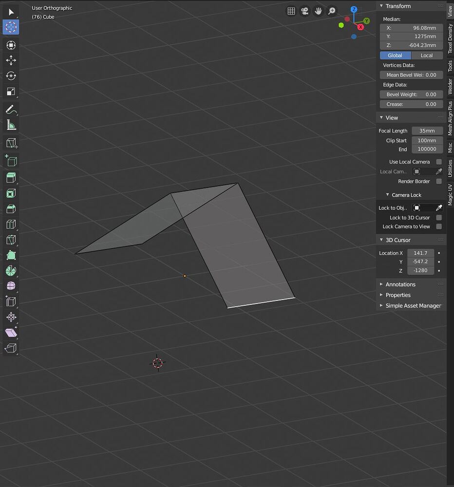Enable Use Local Camera checkbox
Screen dimensions: 454x487
coord(439,162)
